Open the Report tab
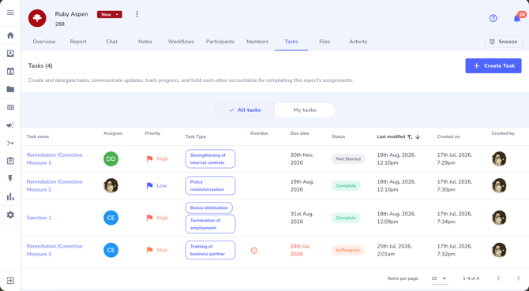The image size is (529, 291). pyautogui.click(x=78, y=42)
